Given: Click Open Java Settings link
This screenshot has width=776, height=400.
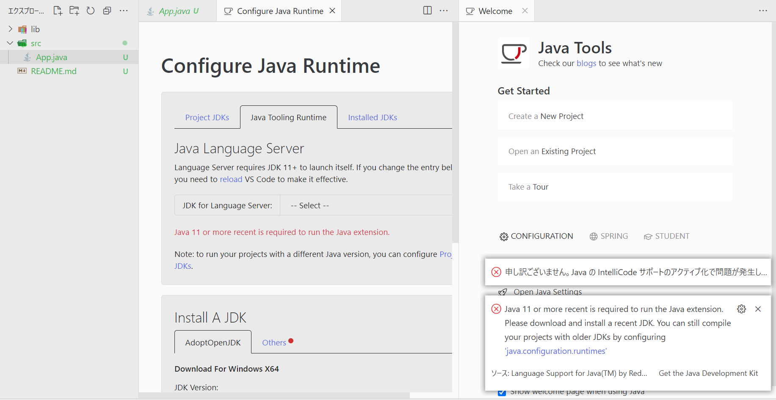Looking at the screenshot, I should point(548,292).
